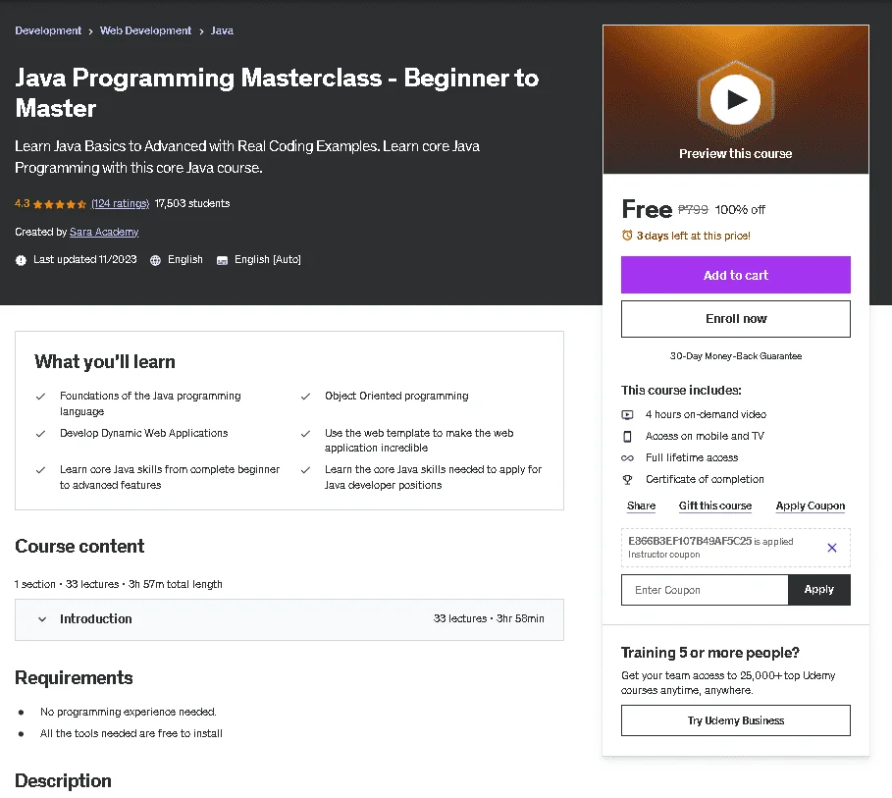Click the Introduction section title
The image size is (892, 798).
tap(95, 619)
